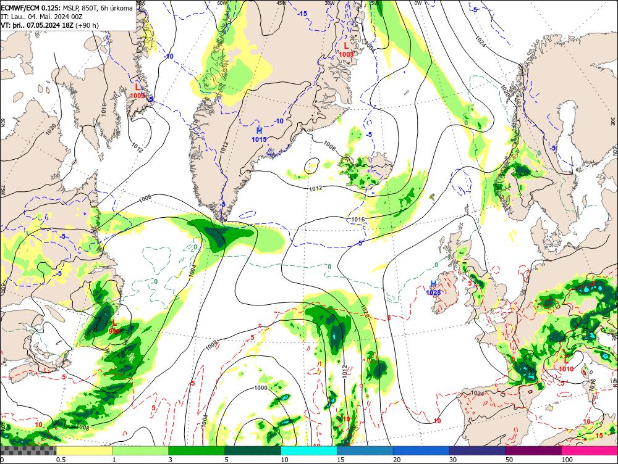Image resolution: width=618 pixels, height=464 pixels.
Task: Click the '1008' isobar label north of Iceland
Action: (x=329, y=146)
